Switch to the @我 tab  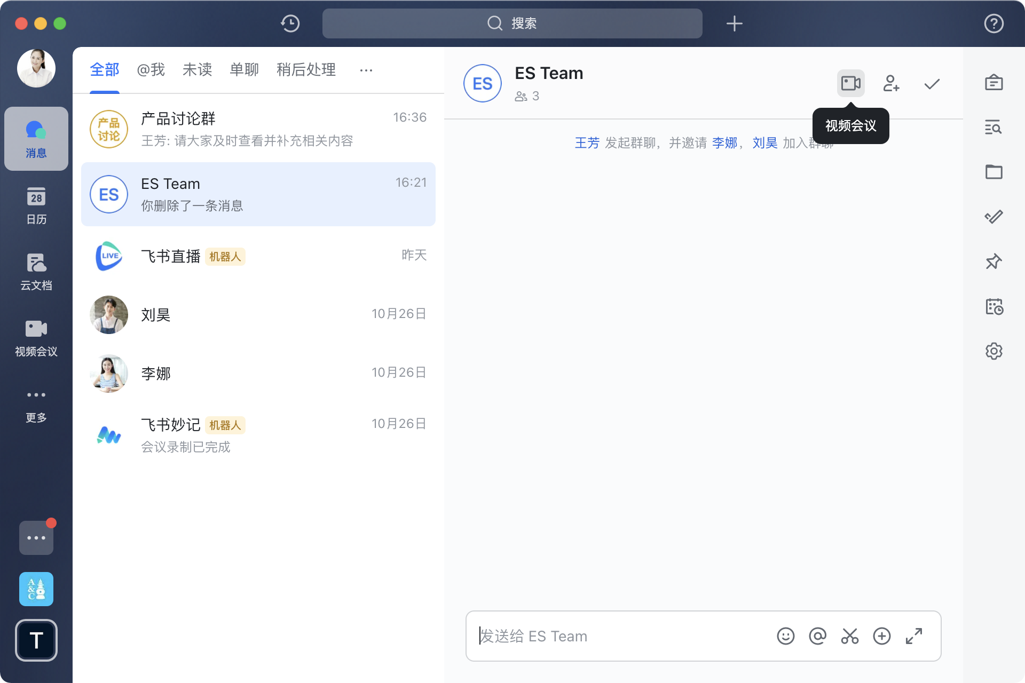coord(151,70)
